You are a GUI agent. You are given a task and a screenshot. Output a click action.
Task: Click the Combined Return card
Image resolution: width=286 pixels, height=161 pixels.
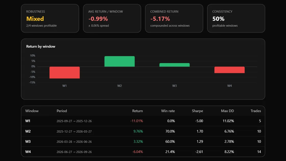click(x=174, y=18)
